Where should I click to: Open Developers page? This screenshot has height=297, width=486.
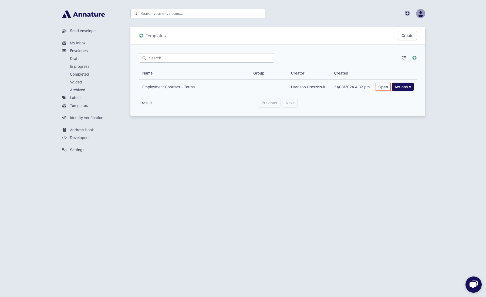tap(80, 138)
